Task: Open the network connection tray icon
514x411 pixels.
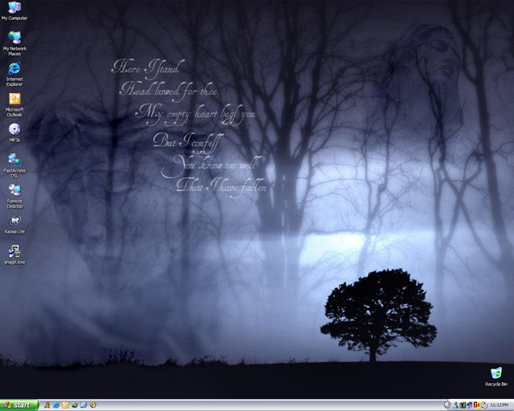Action: point(470,405)
